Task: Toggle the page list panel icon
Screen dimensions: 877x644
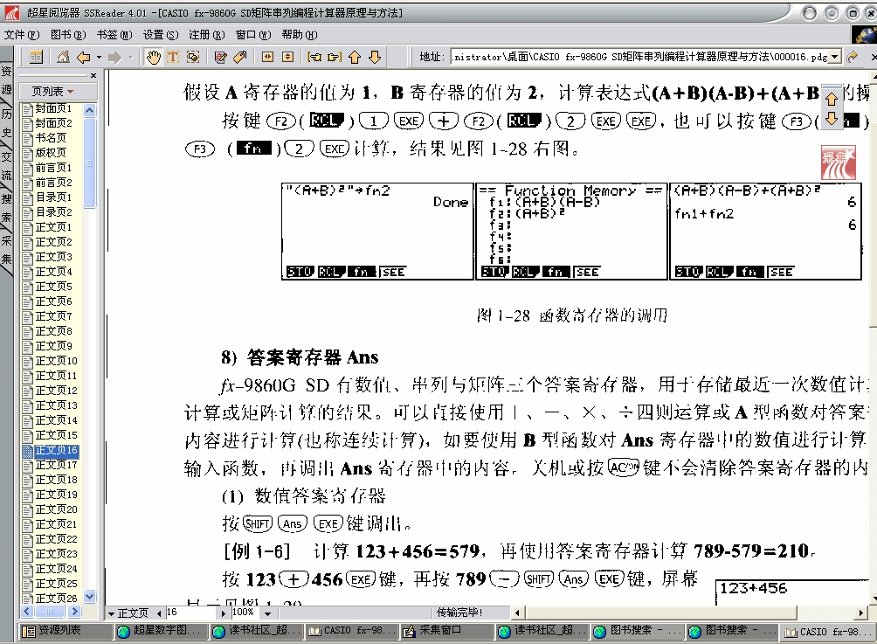Action: [x=35, y=57]
